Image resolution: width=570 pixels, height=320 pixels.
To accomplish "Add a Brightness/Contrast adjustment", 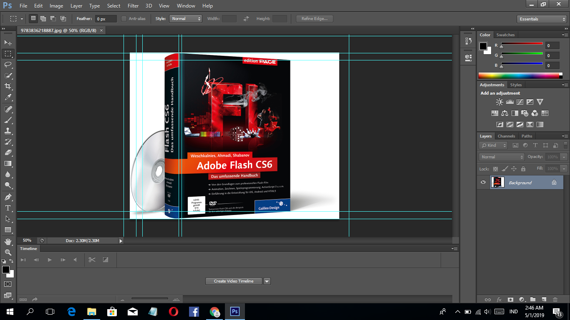I will click(499, 102).
